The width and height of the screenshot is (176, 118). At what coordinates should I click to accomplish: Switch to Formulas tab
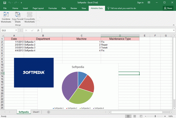coord(53,8)
